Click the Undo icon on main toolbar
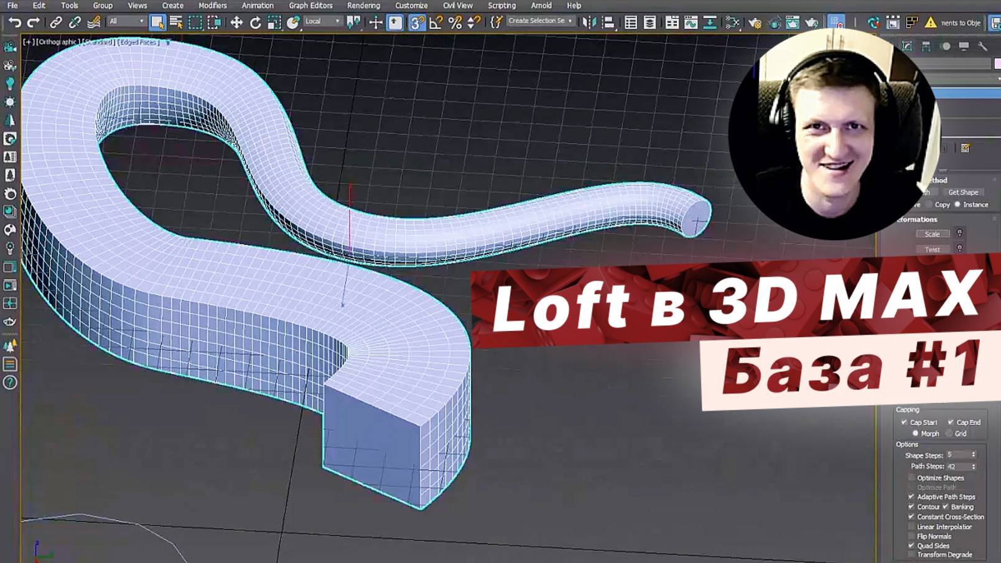This screenshot has height=563, width=1001. click(14, 23)
